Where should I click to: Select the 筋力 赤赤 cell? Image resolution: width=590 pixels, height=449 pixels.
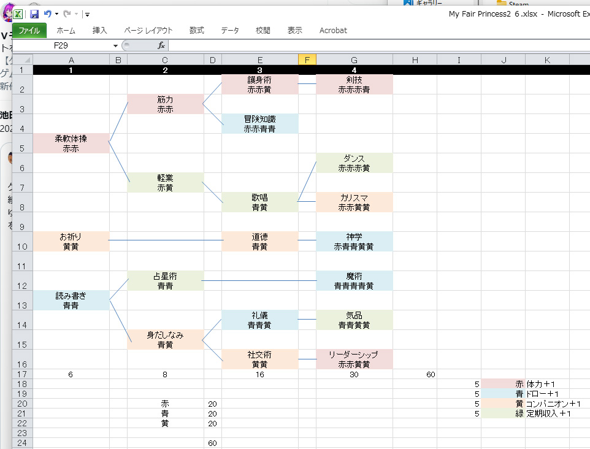pos(165,104)
